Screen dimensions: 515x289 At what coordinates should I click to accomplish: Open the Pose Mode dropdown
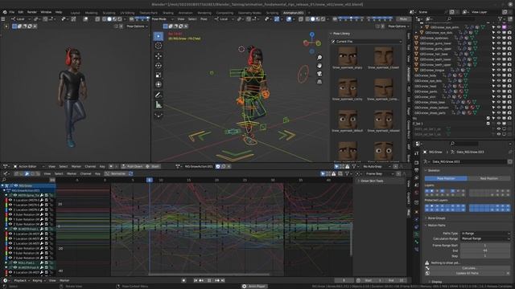pos(163,19)
